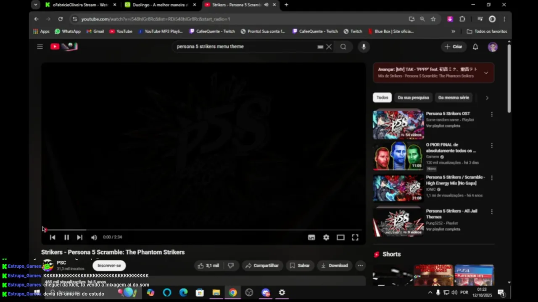538x302 pixels.
Task: Open High Energy Mix video title
Action: 456,180
